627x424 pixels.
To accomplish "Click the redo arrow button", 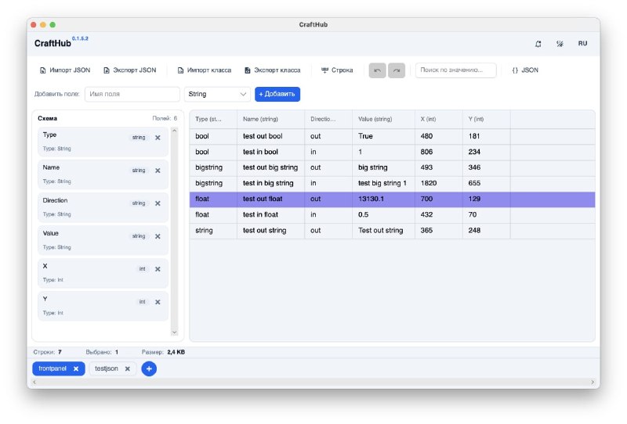I will [x=397, y=70].
